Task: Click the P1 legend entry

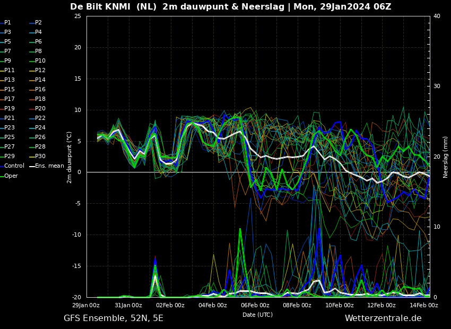Action: click(x=5, y=22)
